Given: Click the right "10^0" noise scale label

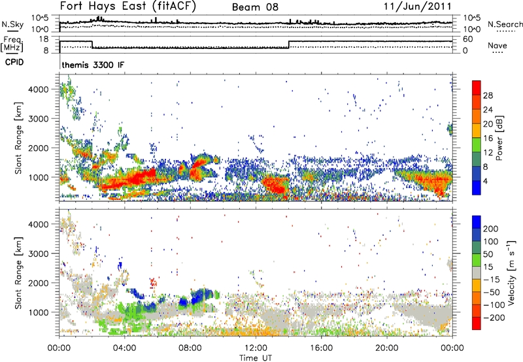Looking at the screenshot, I should point(472,29).
